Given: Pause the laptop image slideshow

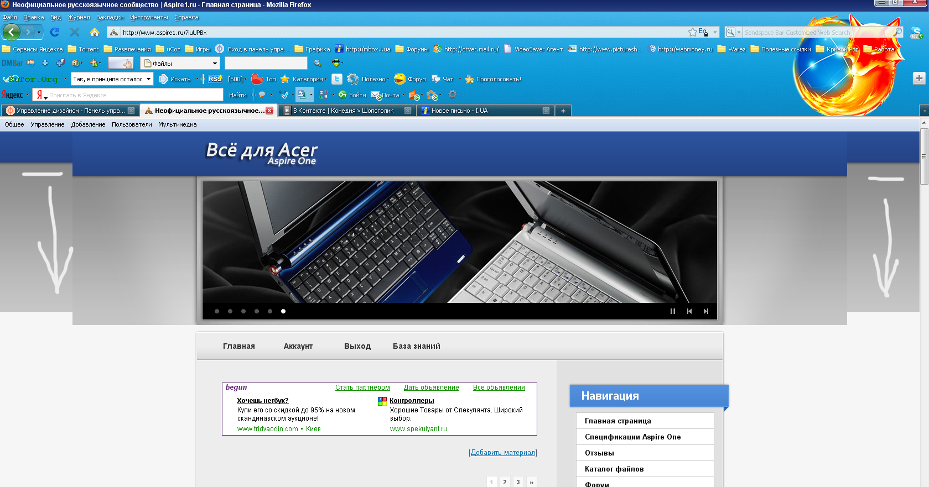Looking at the screenshot, I should point(673,311).
